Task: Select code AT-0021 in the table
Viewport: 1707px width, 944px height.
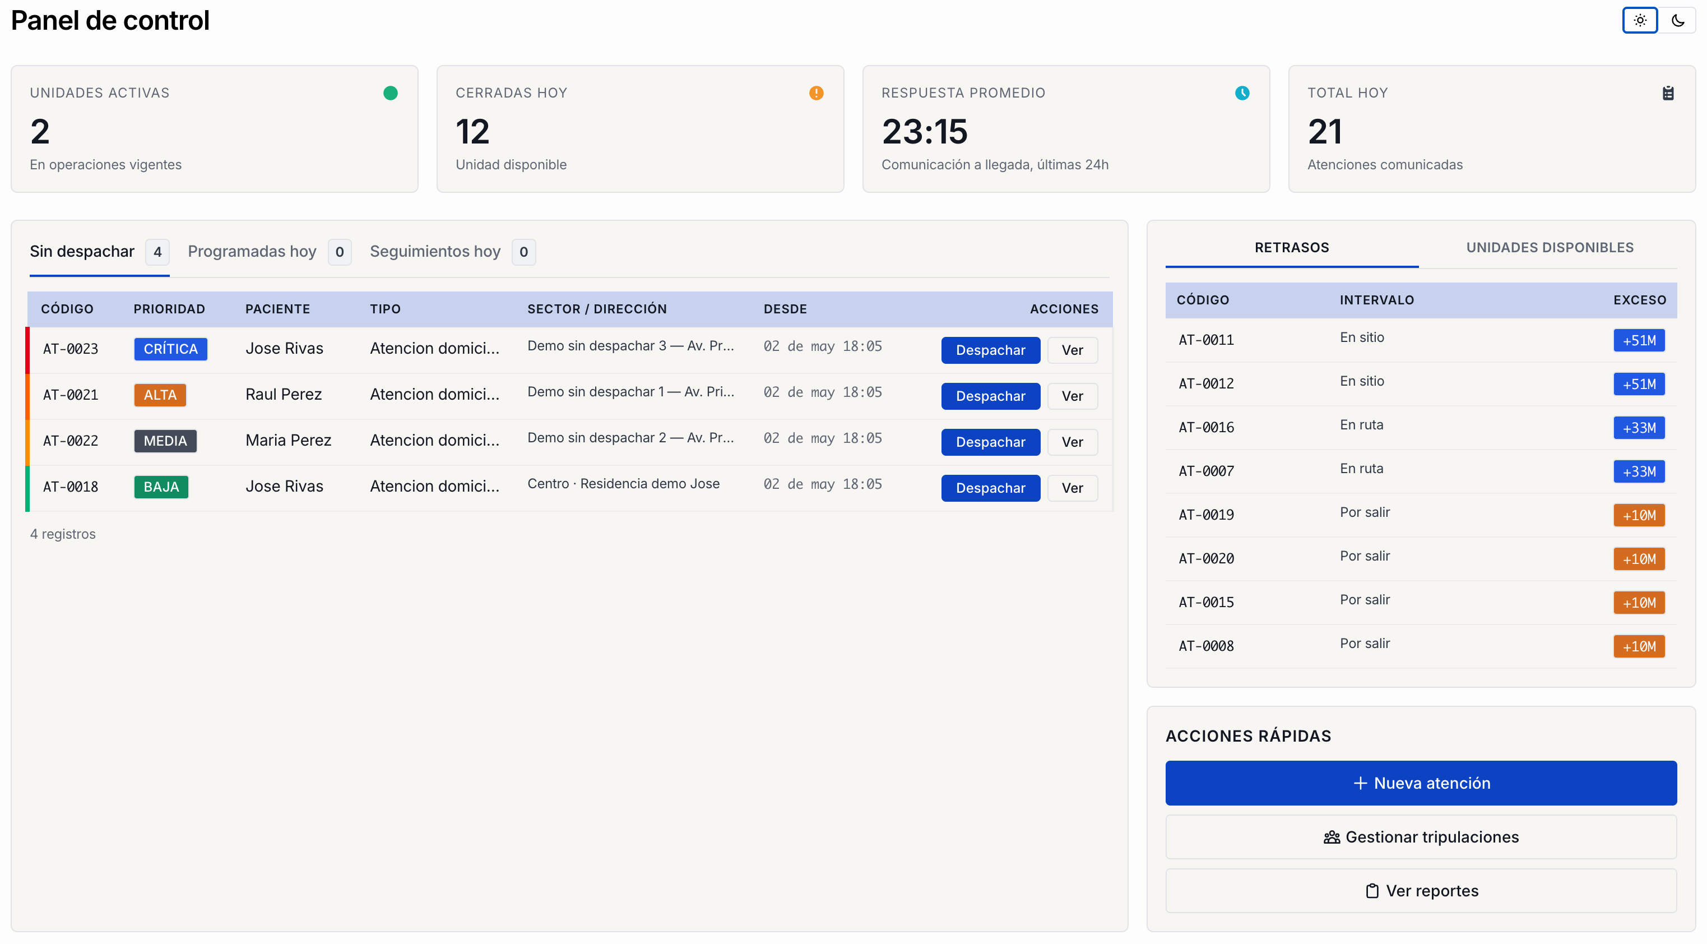Action: point(70,395)
